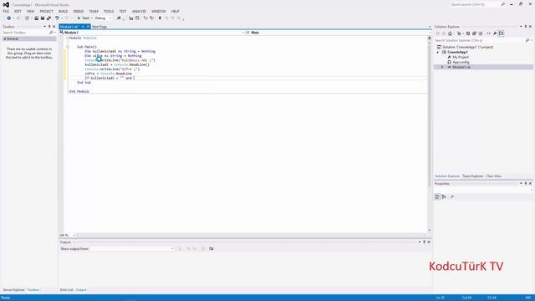Image resolution: width=535 pixels, height=301 pixels.
Task: Click Properties Alphabetical sort icon
Action: coord(444,197)
